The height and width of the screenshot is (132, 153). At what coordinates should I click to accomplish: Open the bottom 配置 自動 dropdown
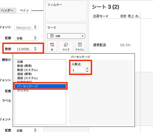click(26, 130)
